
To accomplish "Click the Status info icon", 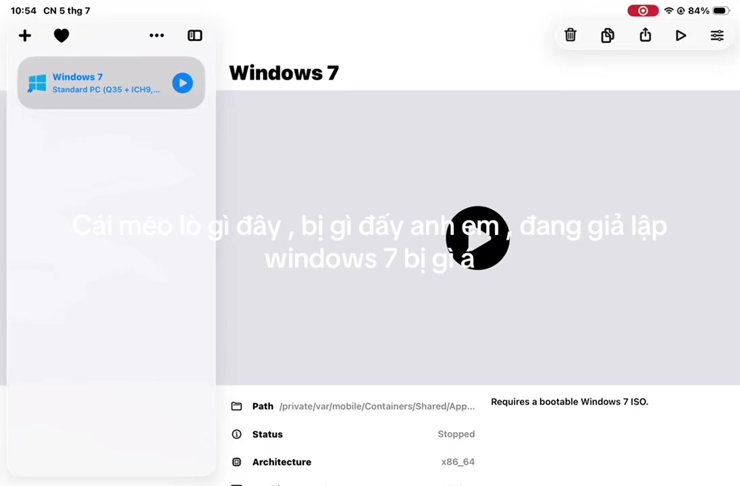I will coord(236,434).
